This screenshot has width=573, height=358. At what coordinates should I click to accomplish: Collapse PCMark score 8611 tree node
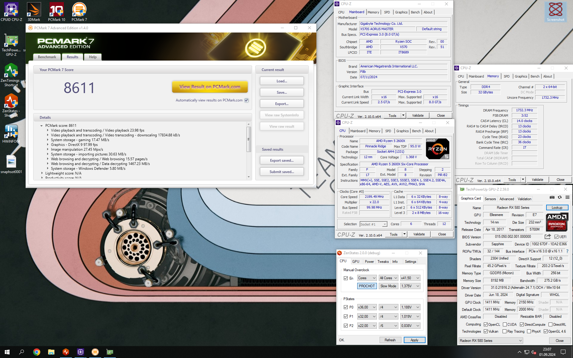pos(41,126)
